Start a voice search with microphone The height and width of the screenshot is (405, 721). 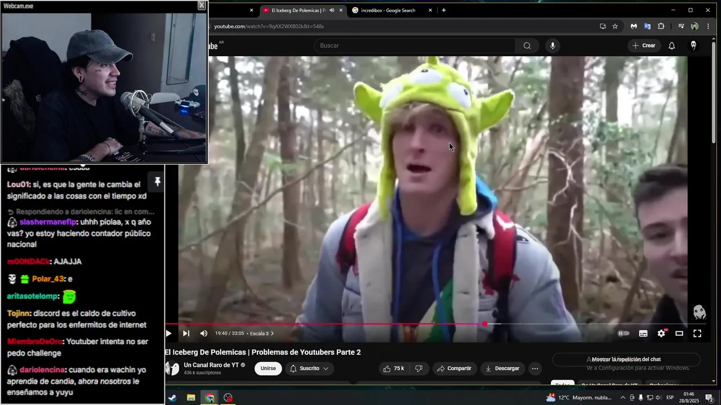pos(553,46)
